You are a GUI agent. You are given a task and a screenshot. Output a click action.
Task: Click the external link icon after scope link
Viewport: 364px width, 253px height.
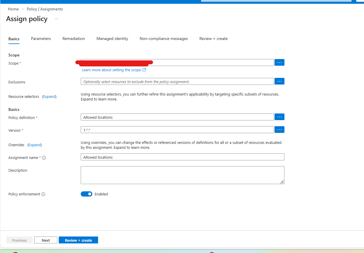coord(144,70)
